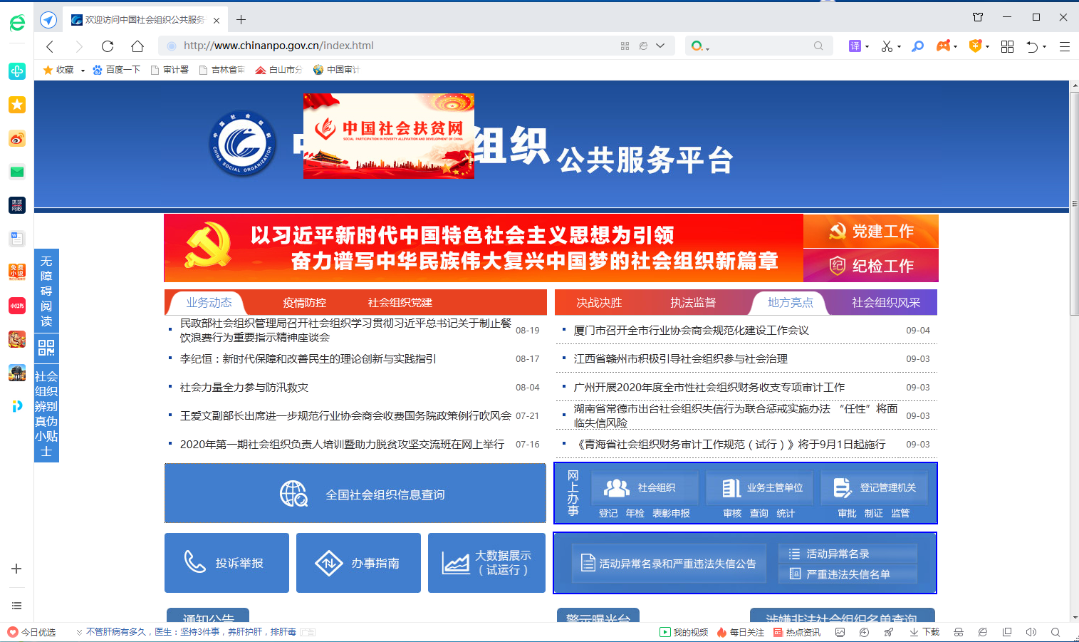Toggle sound with the speaker icon in status bar
Viewport: 1079px width, 642px height.
tap(1031, 632)
